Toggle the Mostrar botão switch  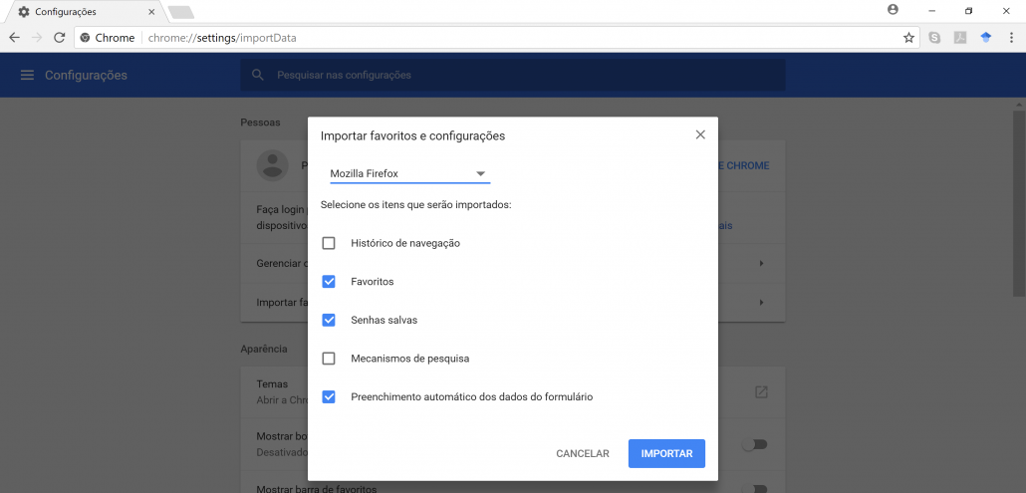pyautogui.click(x=754, y=444)
